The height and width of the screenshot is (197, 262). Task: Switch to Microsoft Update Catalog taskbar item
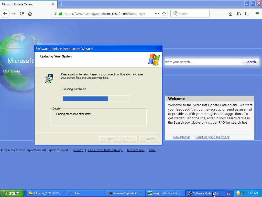click(x=125, y=193)
